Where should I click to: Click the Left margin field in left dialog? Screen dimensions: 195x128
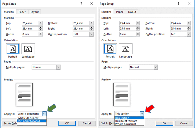(30, 29)
